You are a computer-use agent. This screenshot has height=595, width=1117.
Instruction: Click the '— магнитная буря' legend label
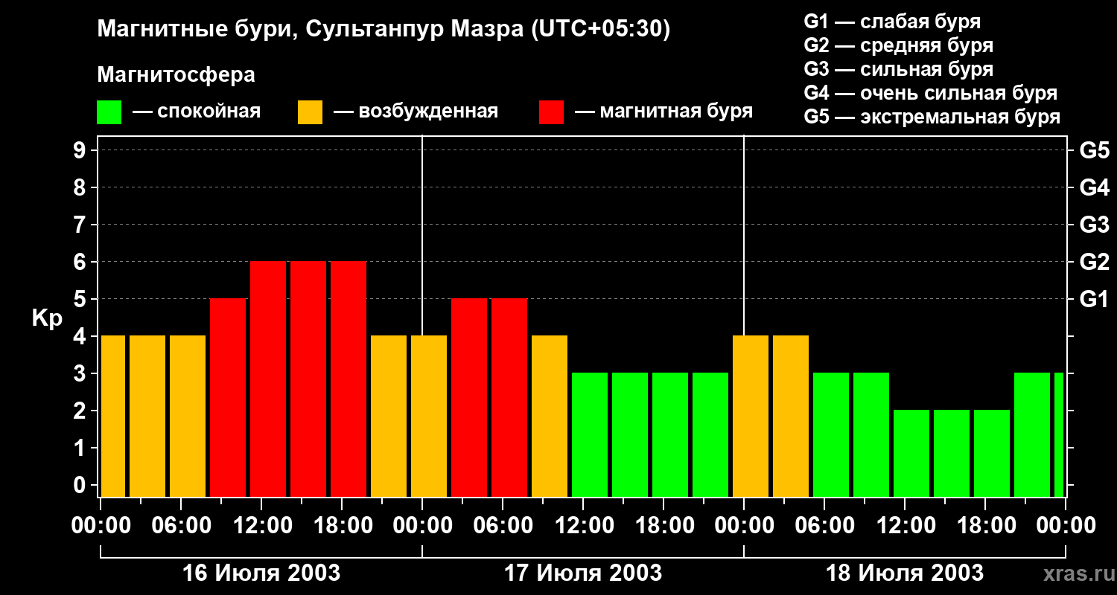(x=663, y=112)
